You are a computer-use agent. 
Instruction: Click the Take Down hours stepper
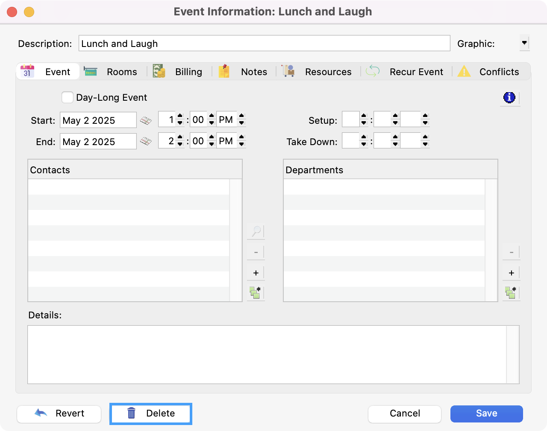[x=364, y=141]
